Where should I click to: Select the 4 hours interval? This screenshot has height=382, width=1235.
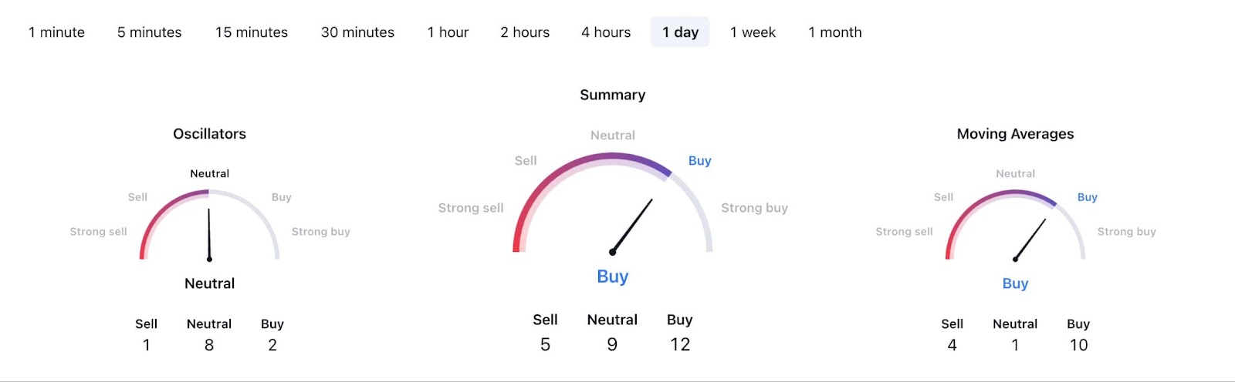point(606,32)
